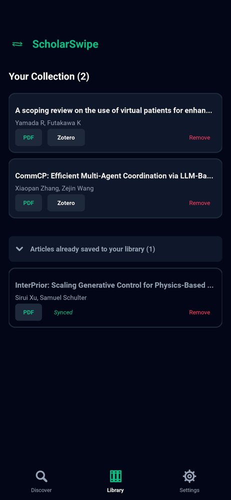Send the virtual patients review to Zotero

point(66,137)
